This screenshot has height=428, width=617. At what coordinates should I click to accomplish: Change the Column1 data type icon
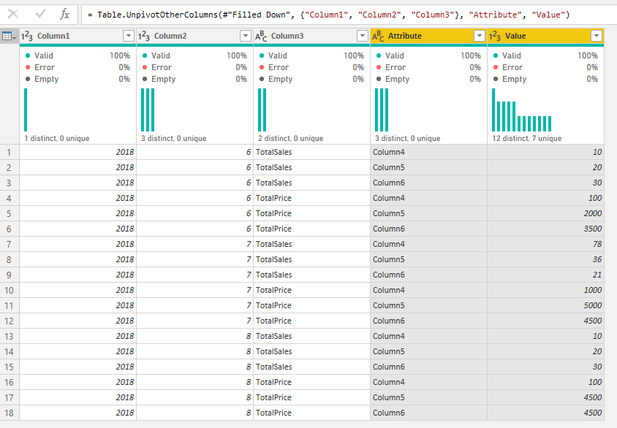click(x=27, y=37)
